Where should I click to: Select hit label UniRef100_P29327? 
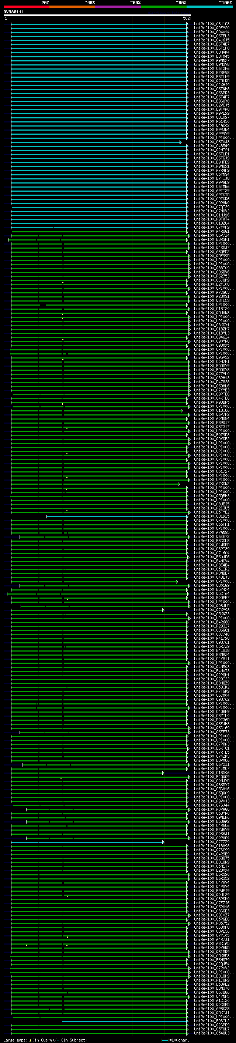click(211, 626)
